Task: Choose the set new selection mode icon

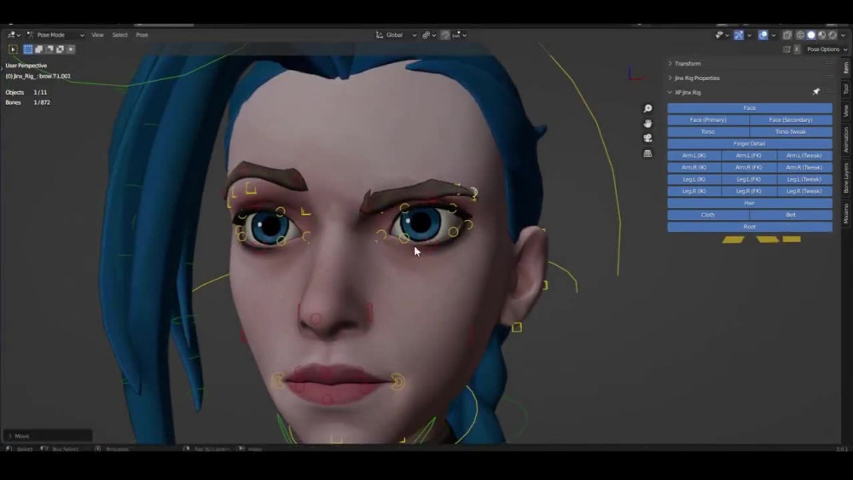Action: click(x=28, y=49)
